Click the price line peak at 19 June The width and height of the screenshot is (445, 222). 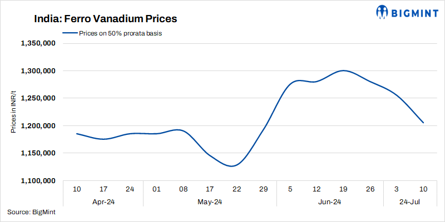click(343, 70)
